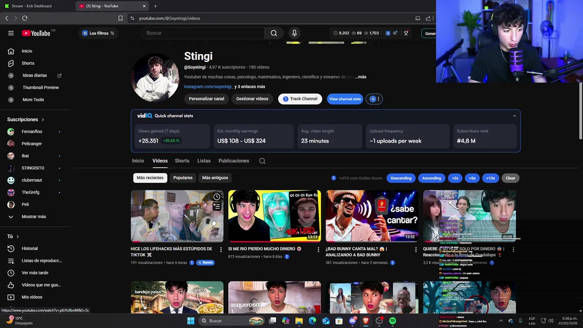Open Discord from the taskbar
This screenshot has width=583, height=328.
(x=353, y=321)
